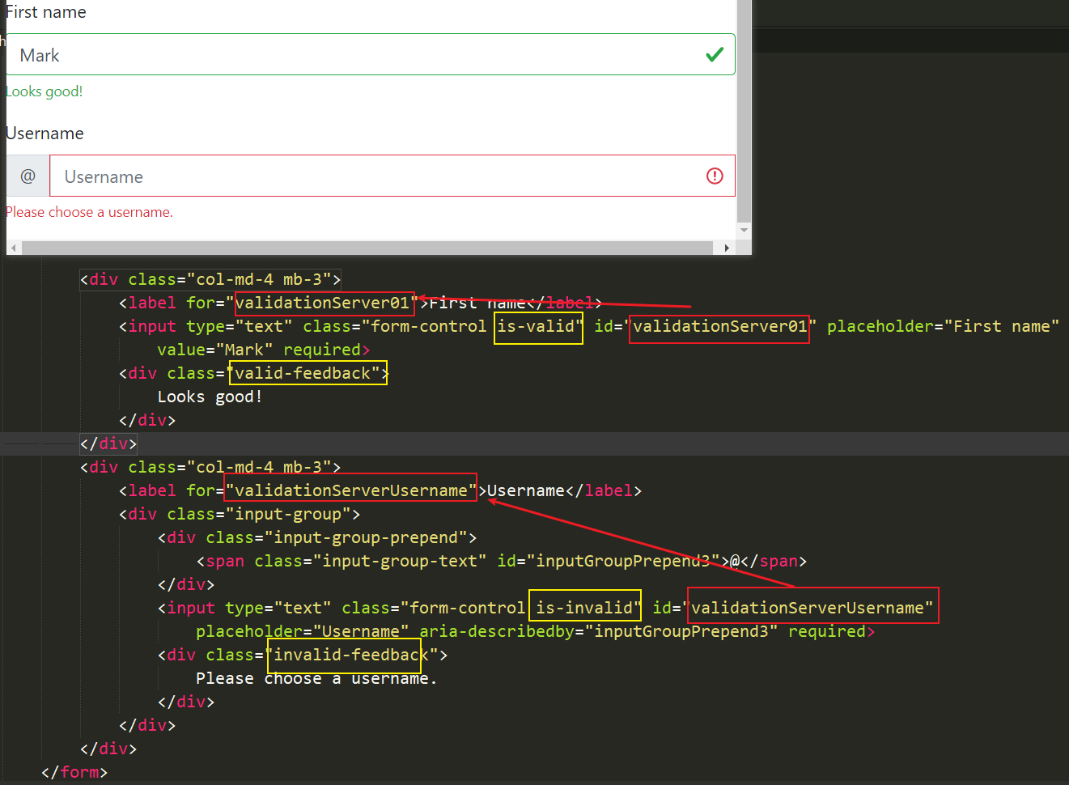Click the Username label above input
This screenshot has width=1069, height=785.
pyautogui.click(x=45, y=134)
